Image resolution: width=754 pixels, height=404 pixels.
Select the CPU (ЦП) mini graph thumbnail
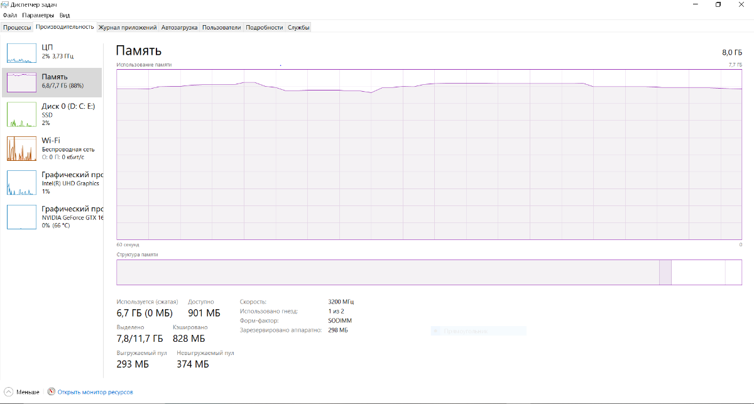(22, 53)
